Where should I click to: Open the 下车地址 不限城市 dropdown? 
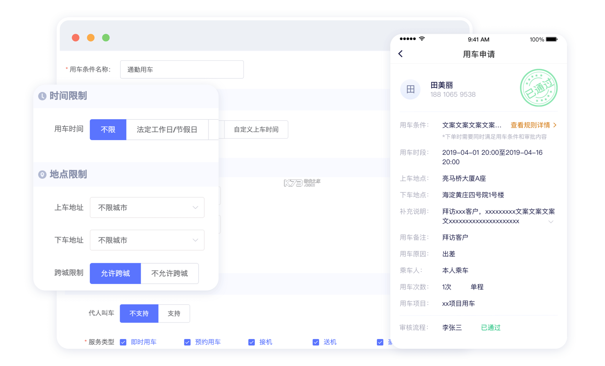coord(147,240)
